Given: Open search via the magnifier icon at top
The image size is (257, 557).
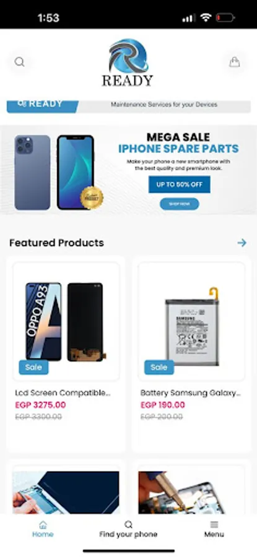Looking at the screenshot, I should [x=20, y=62].
